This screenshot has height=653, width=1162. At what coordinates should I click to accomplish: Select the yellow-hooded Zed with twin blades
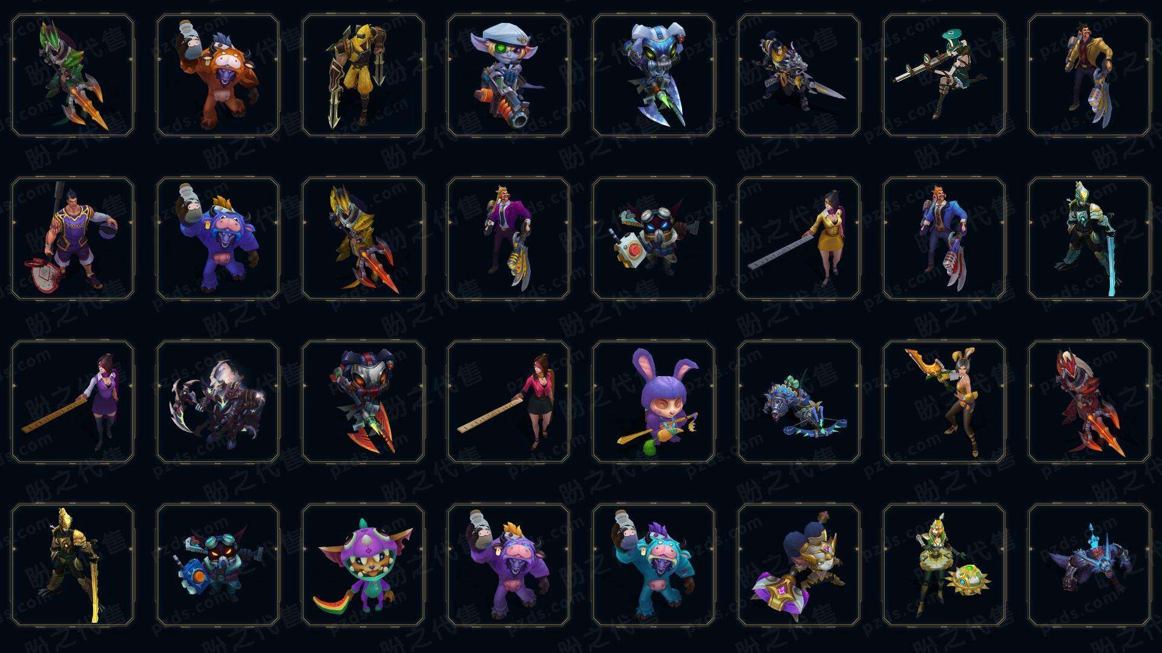[x=363, y=76]
